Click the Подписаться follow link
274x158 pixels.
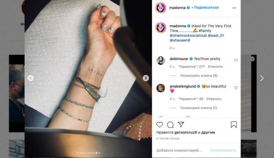click(206, 7)
